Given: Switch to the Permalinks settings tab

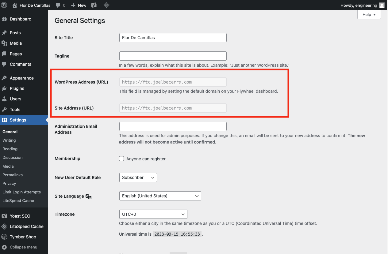Looking at the screenshot, I should [x=12, y=175].
